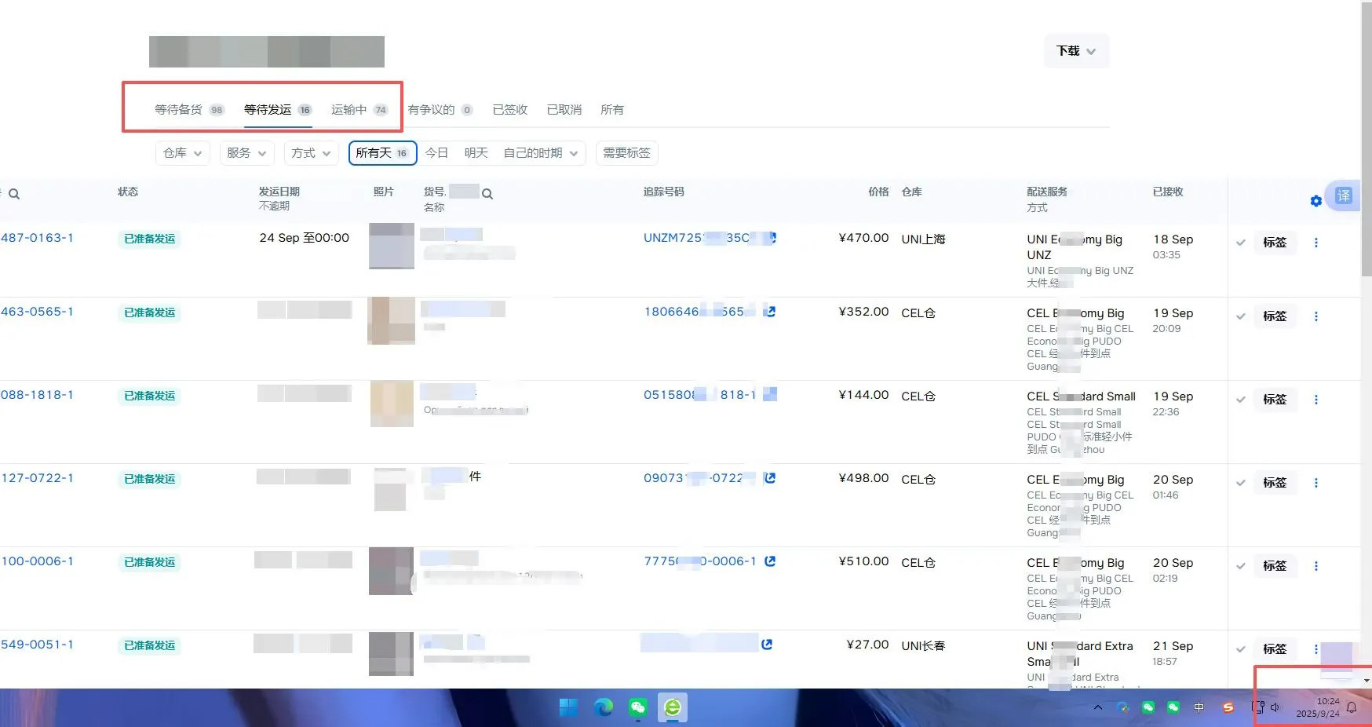Open the three-dot menu on the ¥470.00 order row
Screen dimensions: 1372x727
click(1316, 243)
